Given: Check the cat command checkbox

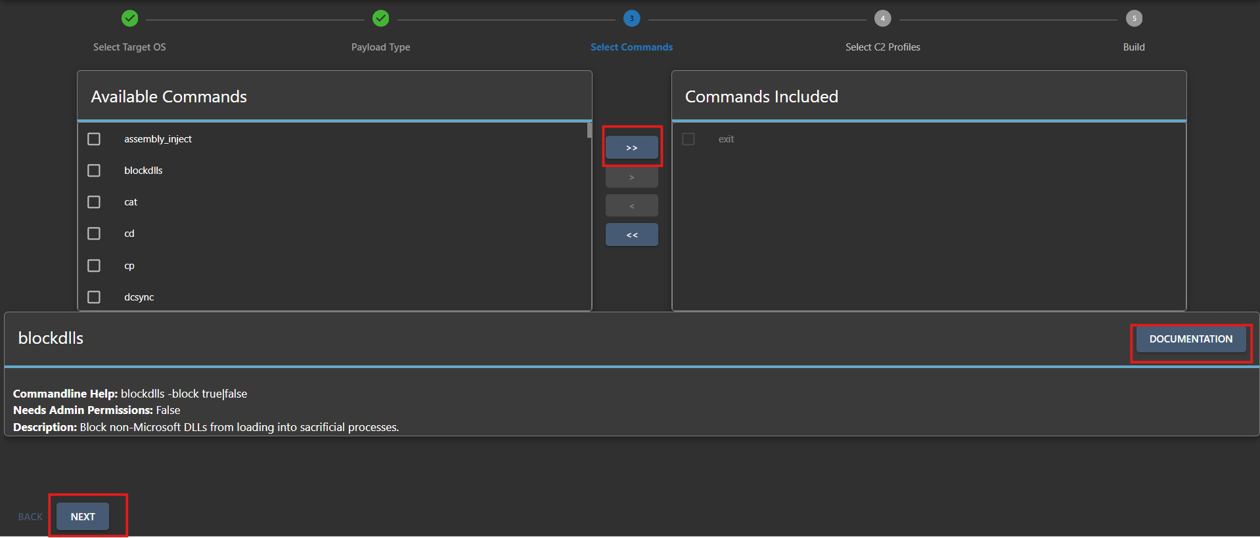Looking at the screenshot, I should 94,202.
